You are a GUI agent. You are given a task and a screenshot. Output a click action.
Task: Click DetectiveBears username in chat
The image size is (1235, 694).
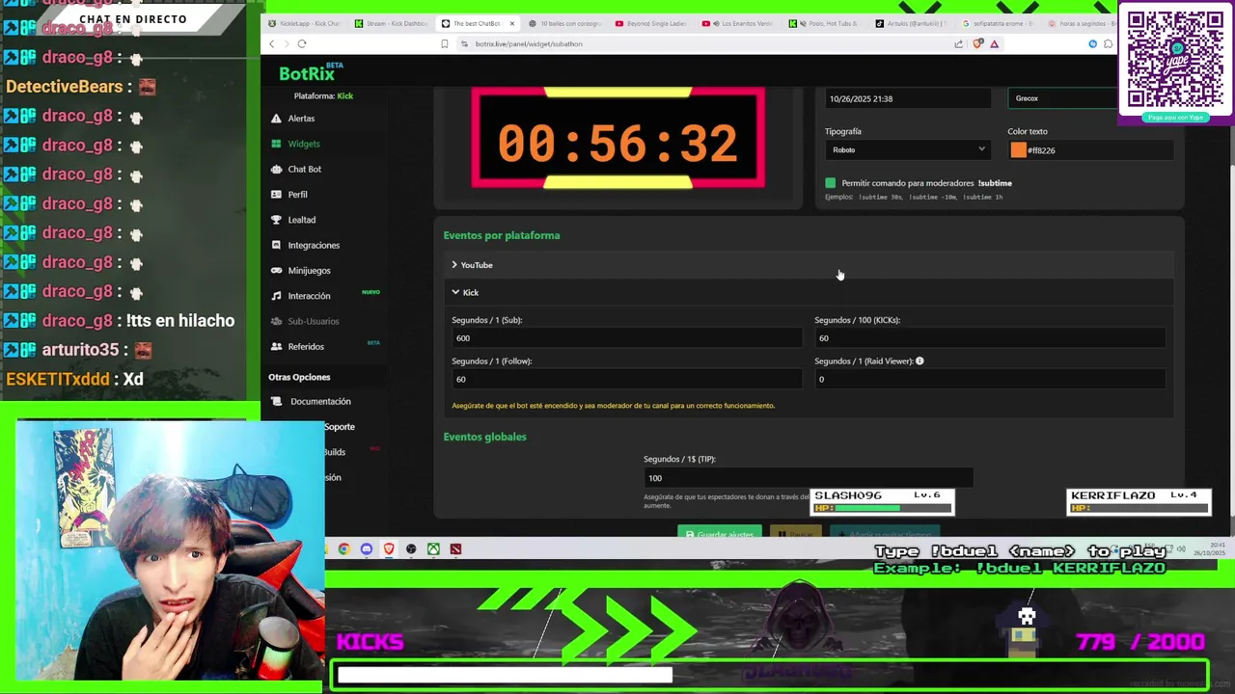click(x=64, y=87)
